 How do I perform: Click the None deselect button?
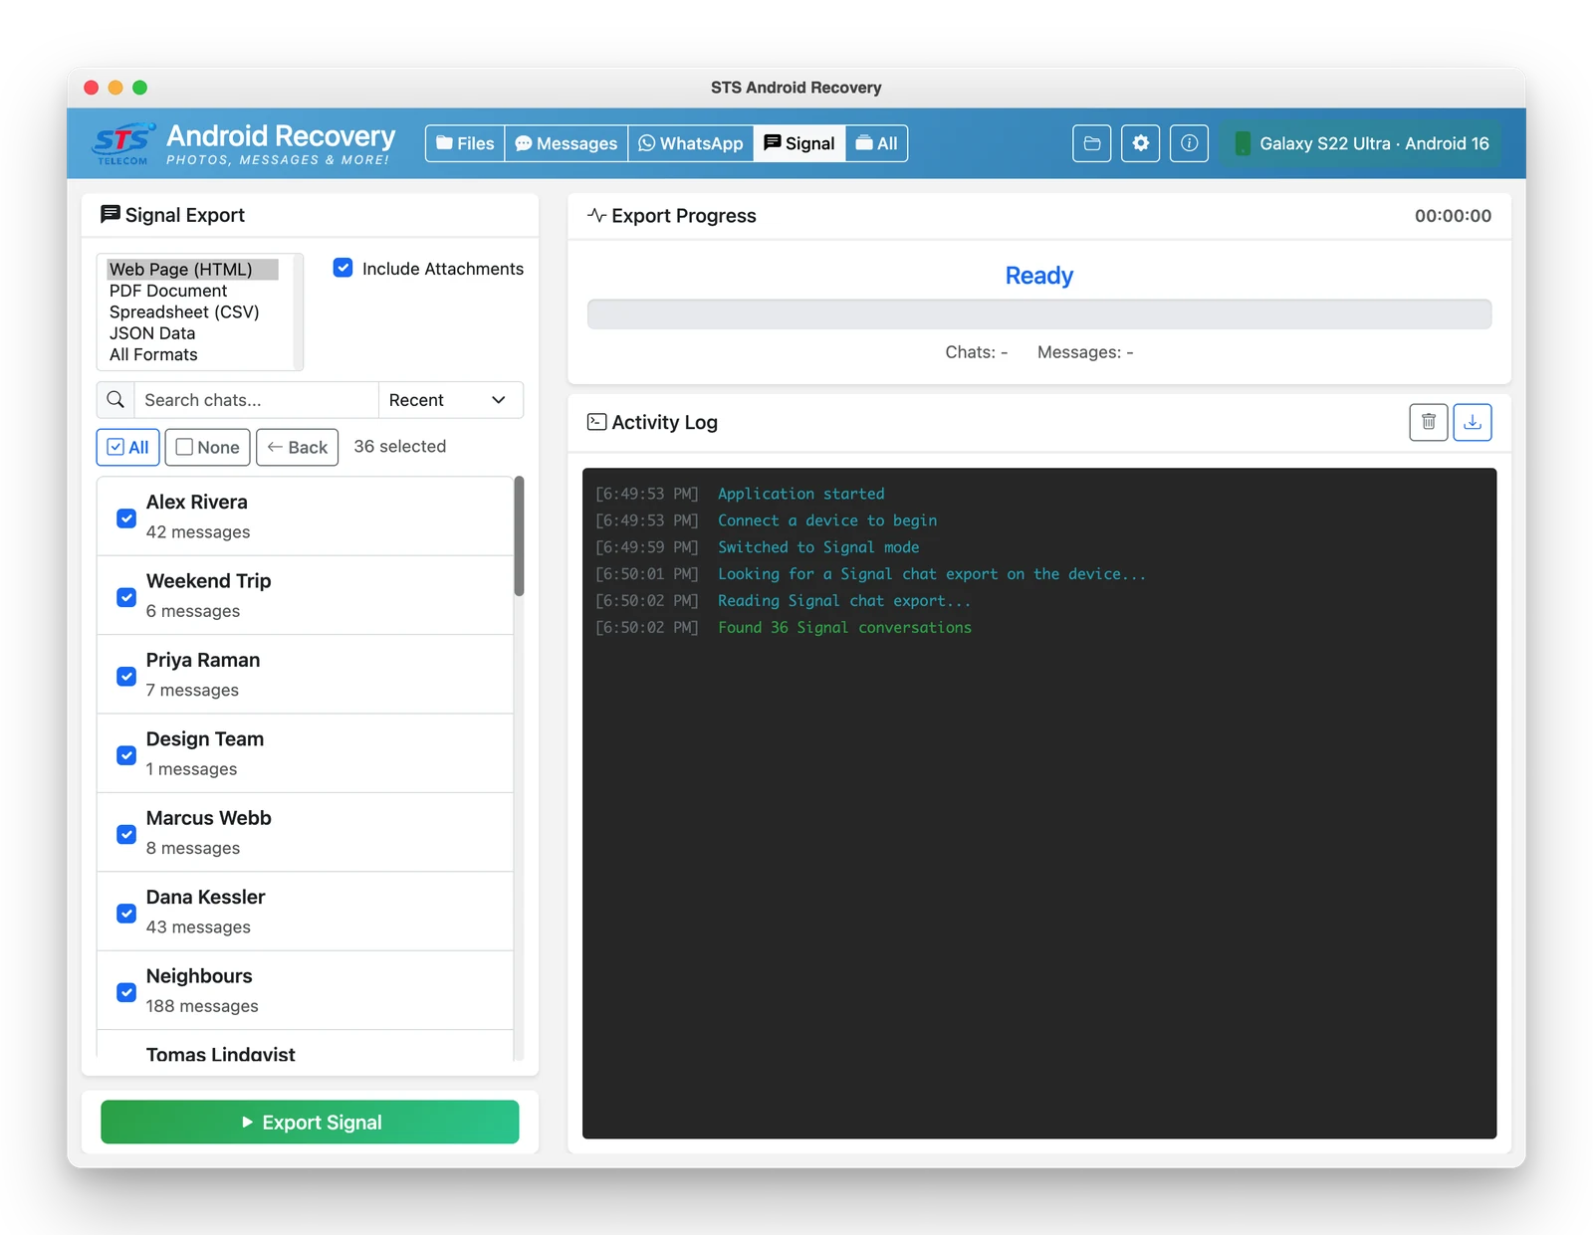tap(208, 447)
